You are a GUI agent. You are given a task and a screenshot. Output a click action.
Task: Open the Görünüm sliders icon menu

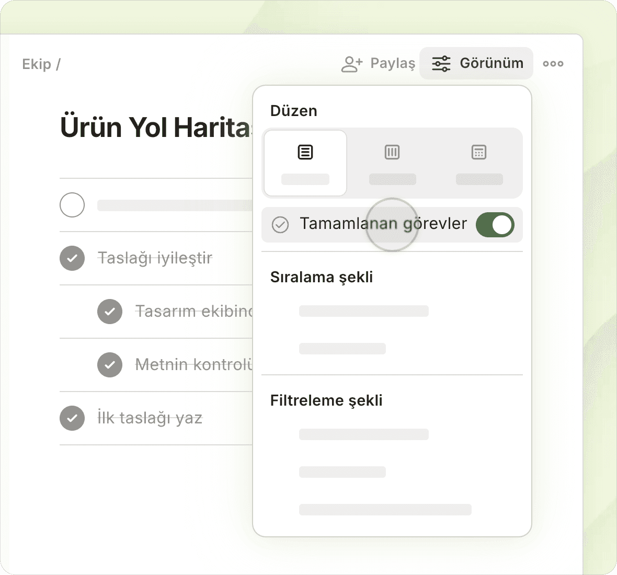point(441,64)
